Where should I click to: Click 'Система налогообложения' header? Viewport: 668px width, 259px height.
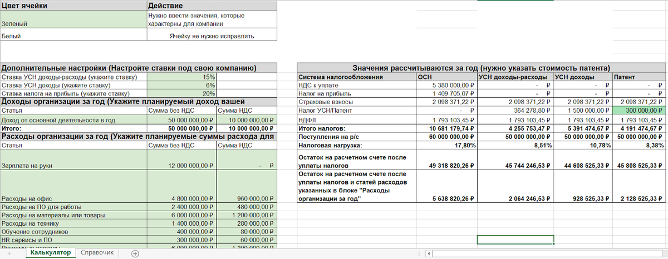(x=357, y=77)
